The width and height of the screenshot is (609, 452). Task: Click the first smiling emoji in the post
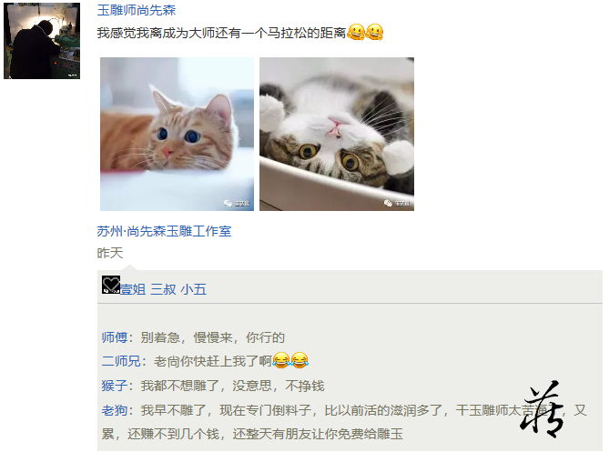point(356,32)
